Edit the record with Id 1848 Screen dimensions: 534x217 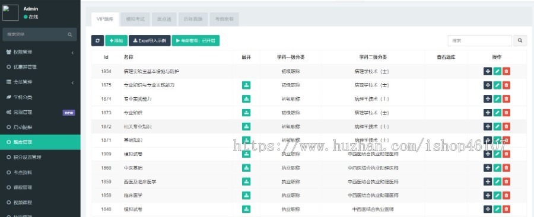point(497,209)
